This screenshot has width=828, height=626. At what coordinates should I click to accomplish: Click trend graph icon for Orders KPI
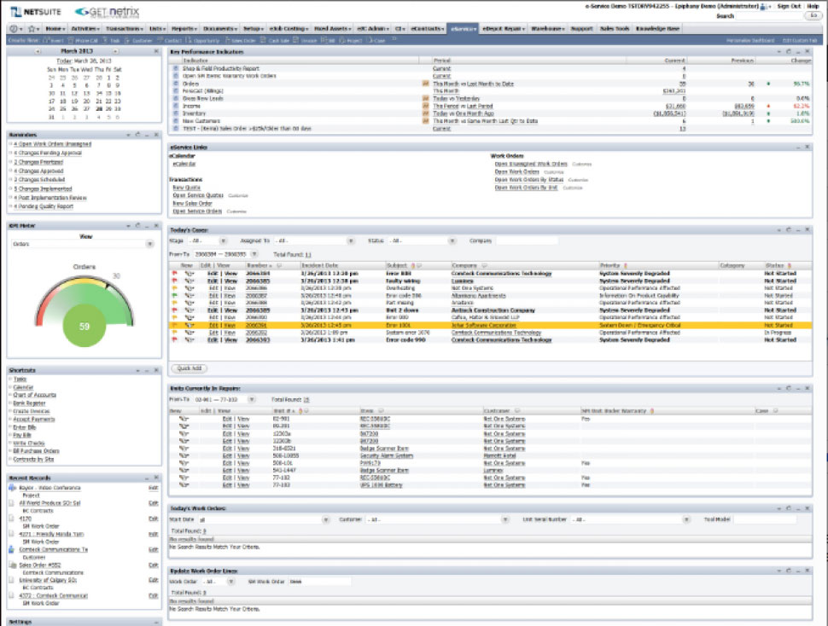[x=426, y=84]
